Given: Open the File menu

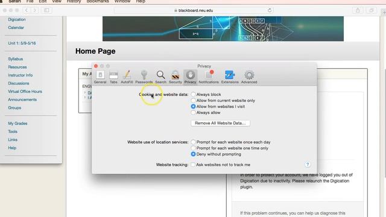Looking at the screenshot, I should click(30, 1).
